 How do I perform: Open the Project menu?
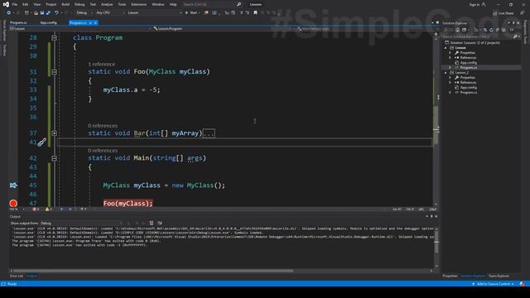click(x=51, y=4)
